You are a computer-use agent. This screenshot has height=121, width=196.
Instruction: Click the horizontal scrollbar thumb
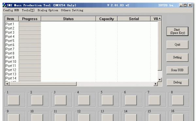(43, 84)
